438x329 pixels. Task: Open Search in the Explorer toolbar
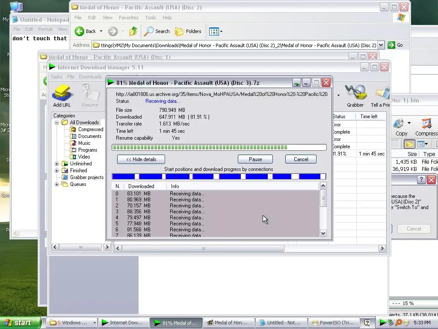pos(157,31)
